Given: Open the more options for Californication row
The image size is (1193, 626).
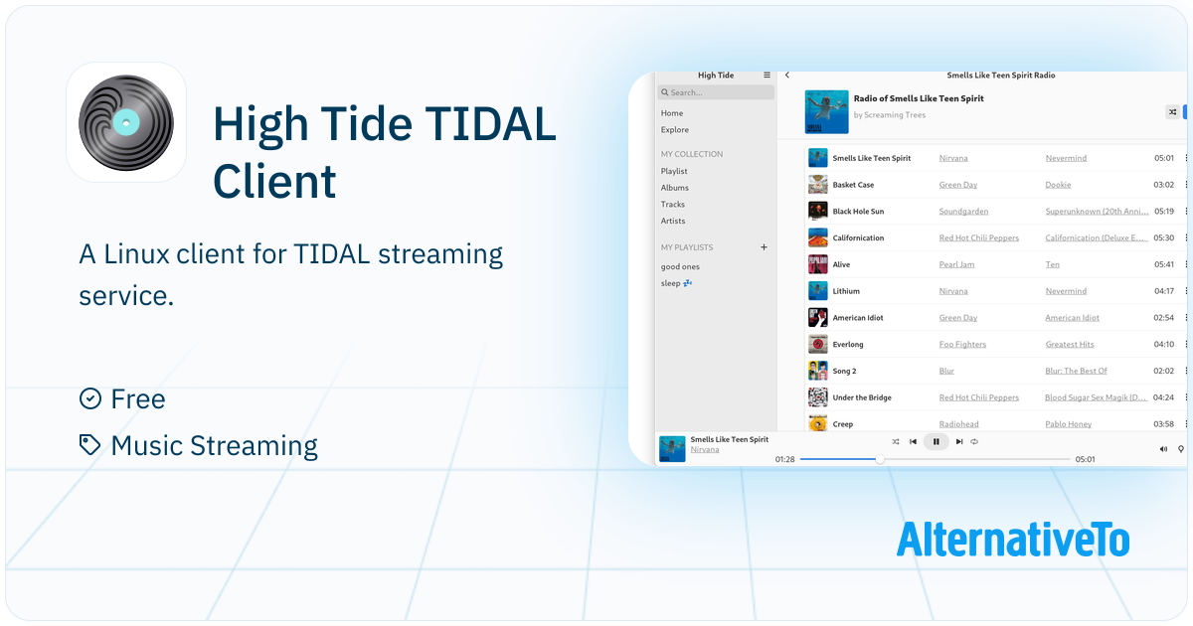Looking at the screenshot, I should click(1186, 238).
